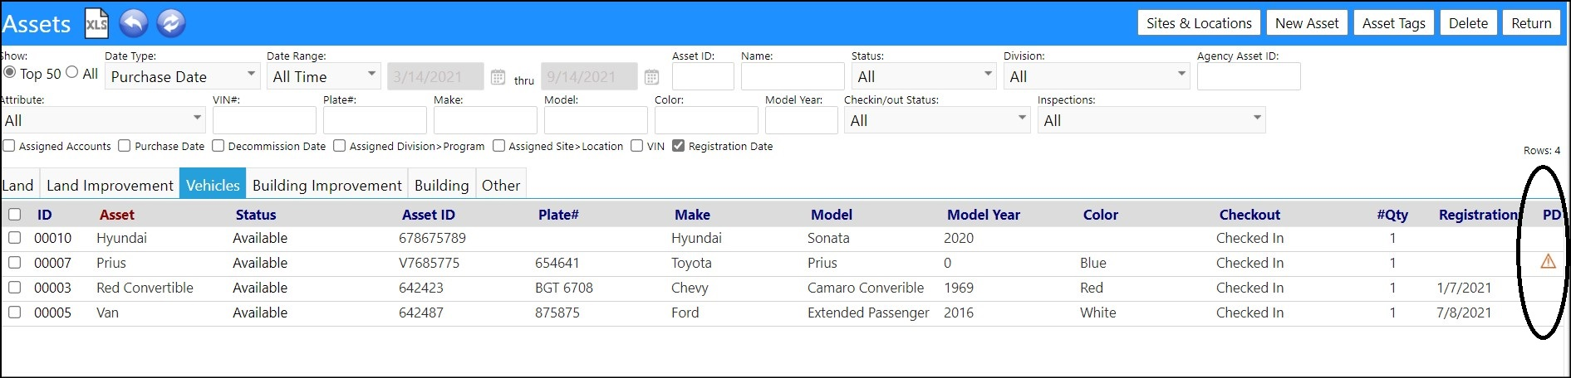Open the Asset Tags button
The height and width of the screenshot is (378, 1571).
click(x=1393, y=23)
